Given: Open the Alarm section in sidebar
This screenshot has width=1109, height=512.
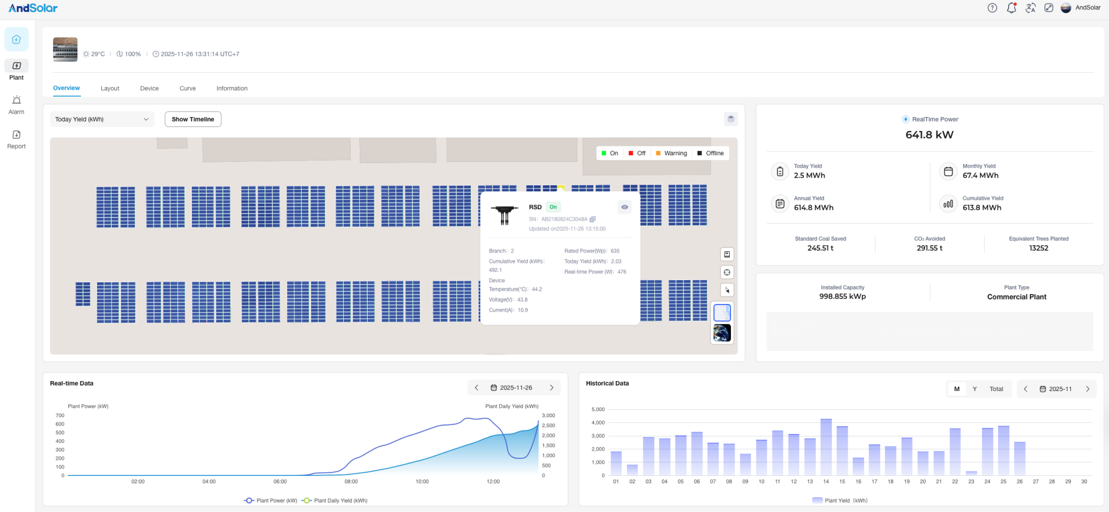Looking at the screenshot, I should click(17, 105).
